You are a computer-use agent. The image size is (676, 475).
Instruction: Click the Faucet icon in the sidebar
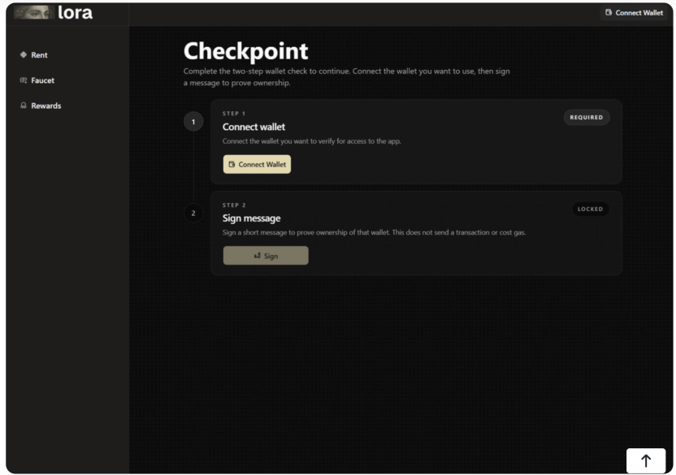23,80
